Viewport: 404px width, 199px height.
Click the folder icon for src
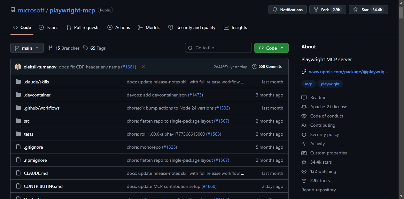click(18, 121)
